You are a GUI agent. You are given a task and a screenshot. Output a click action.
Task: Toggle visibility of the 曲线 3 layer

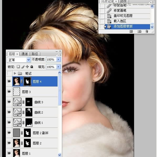tap(9, 102)
